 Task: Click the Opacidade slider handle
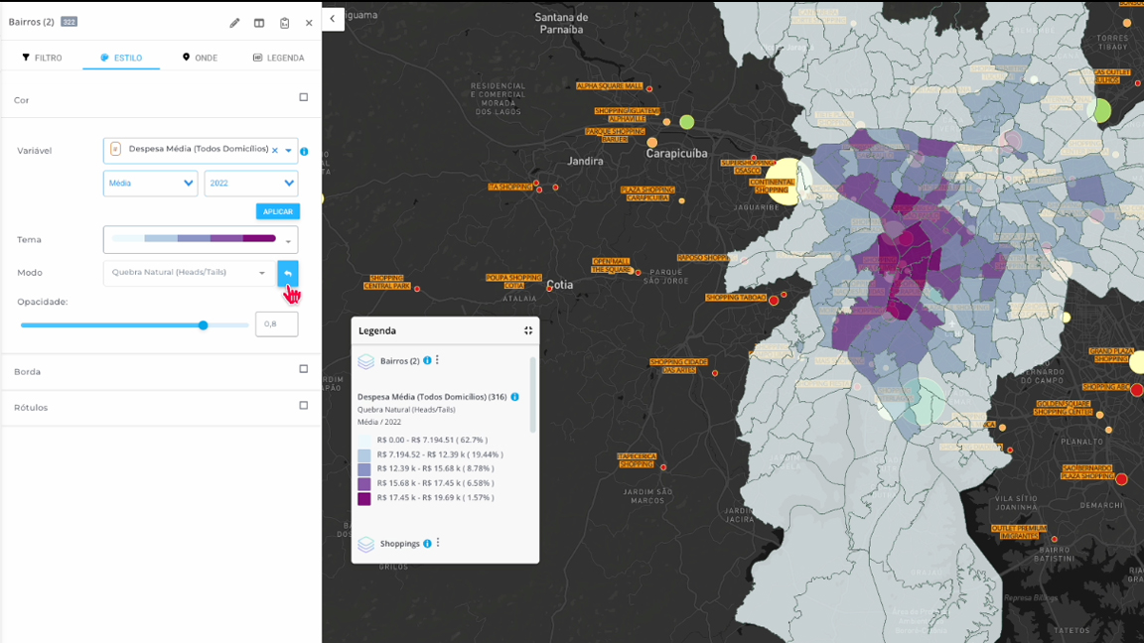click(204, 325)
